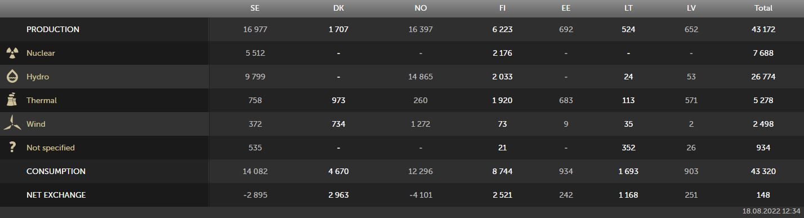Click the Wind turbine icon
This screenshot has height=218, width=804.
(12, 123)
